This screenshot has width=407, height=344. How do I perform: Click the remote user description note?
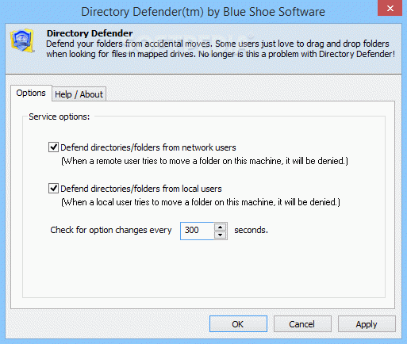(x=205, y=161)
